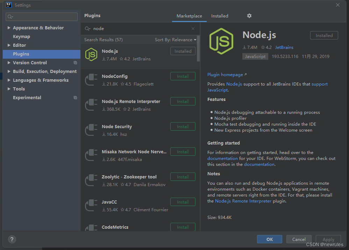Install the NodeConfig plugin

click(183, 76)
